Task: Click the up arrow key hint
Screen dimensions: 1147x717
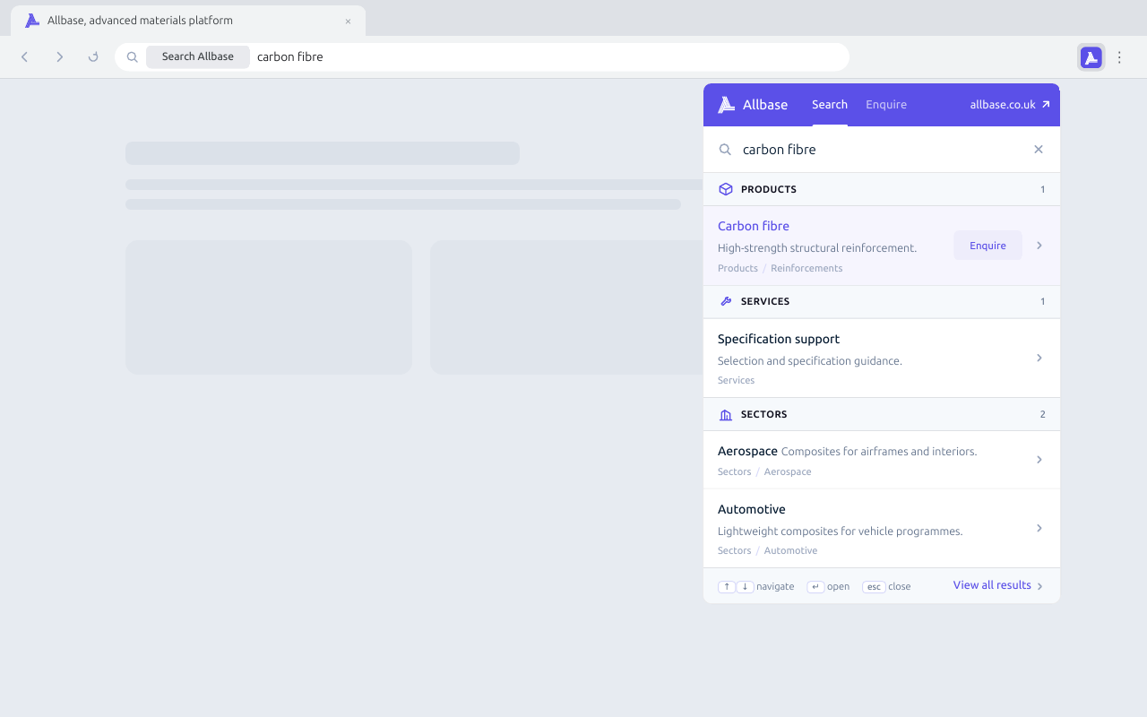Action: [x=727, y=587]
